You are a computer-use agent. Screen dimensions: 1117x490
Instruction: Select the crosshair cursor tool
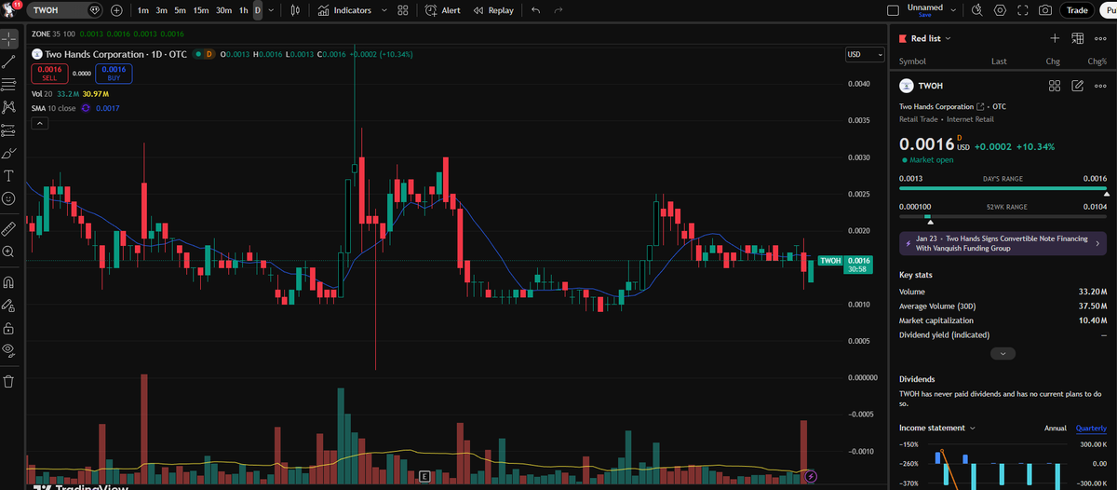click(x=8, y=39)
